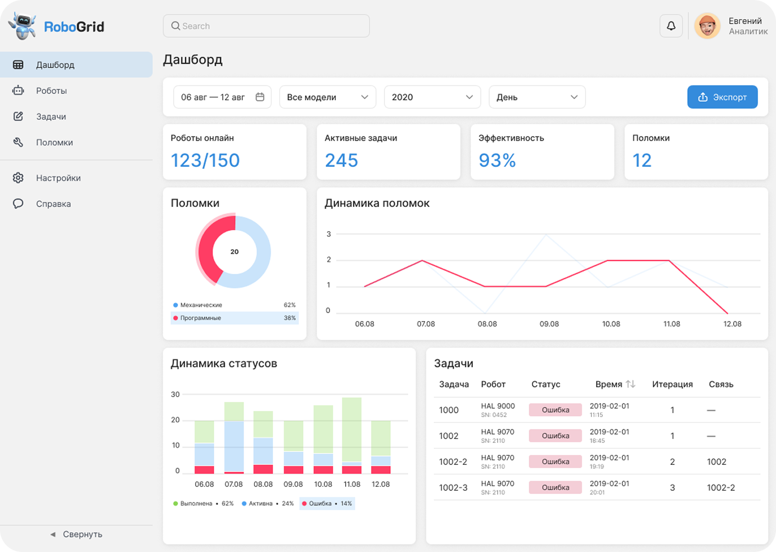
Task: Click the RoboGrid robot logo
Action: point(22,26)
